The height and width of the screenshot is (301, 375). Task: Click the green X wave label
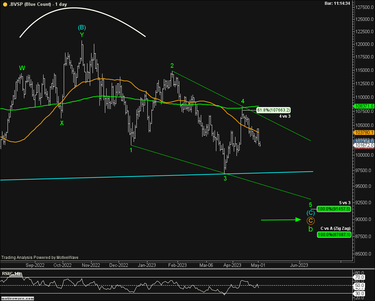tap(62, 123)
